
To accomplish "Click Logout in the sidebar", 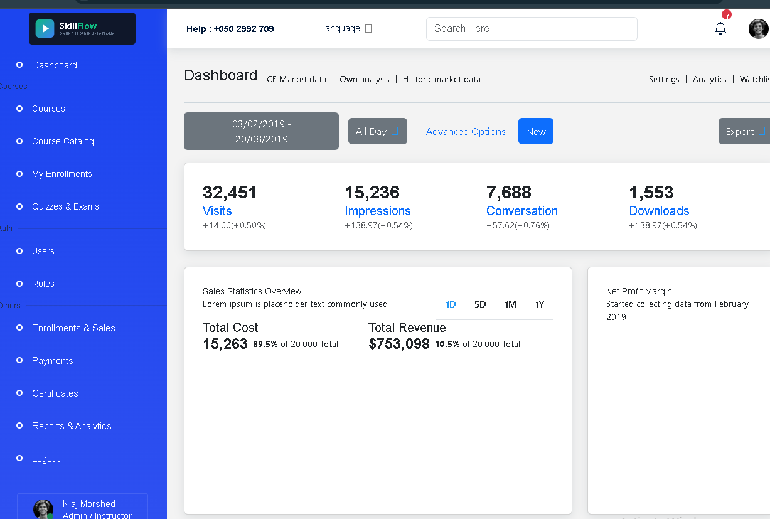I will click(46, 459).
